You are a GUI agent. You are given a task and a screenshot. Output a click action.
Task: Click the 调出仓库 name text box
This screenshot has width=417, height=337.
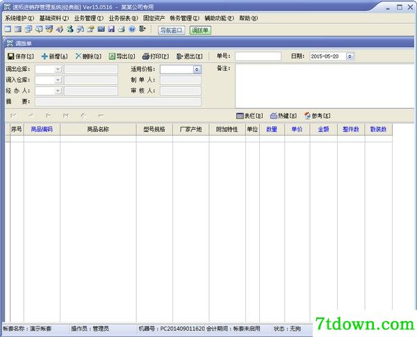[91, 69]
